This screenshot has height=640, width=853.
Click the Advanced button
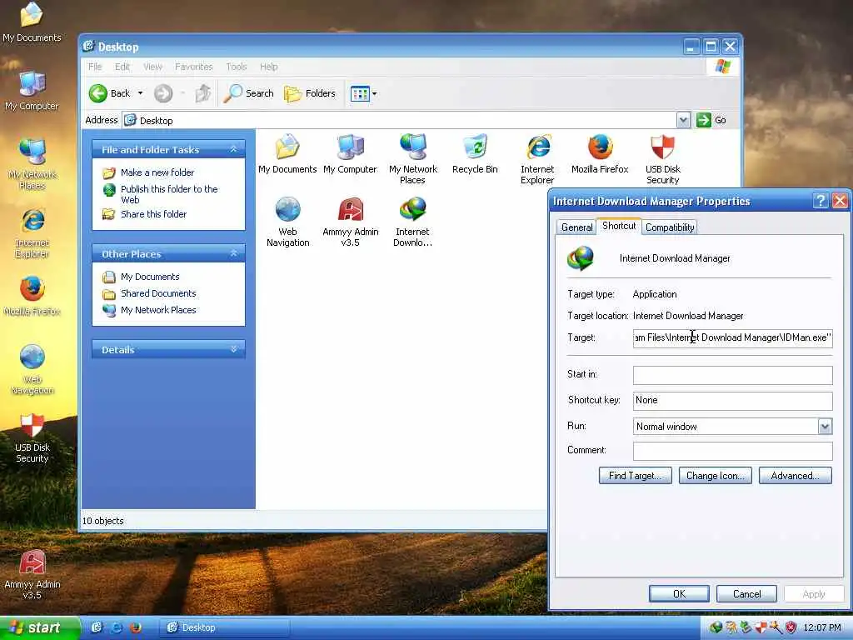coord(795,476)
